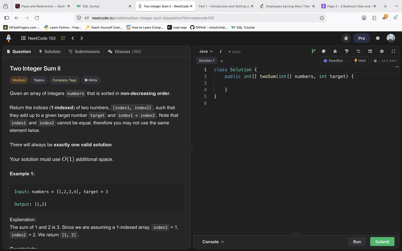
Task: Open the Discuss tab
Action: [124, 52]
